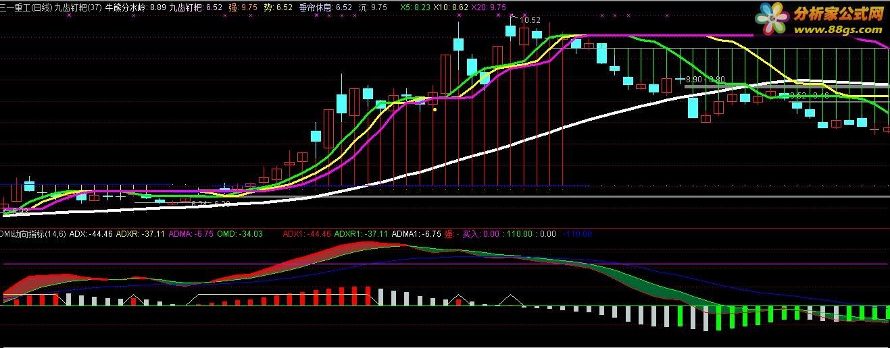Click the ADX: -44.46 value

[91, 234]
